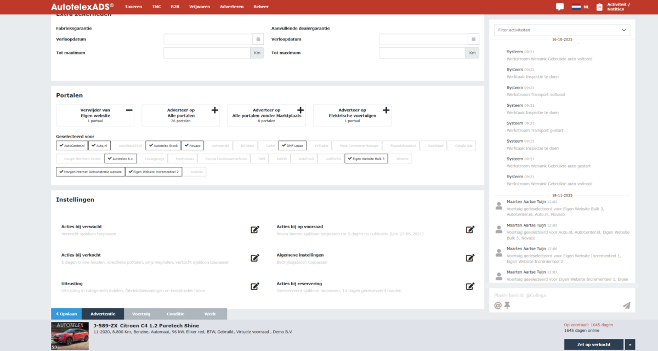Uncheck the AutoCenter.nl portal

[72, 145]
